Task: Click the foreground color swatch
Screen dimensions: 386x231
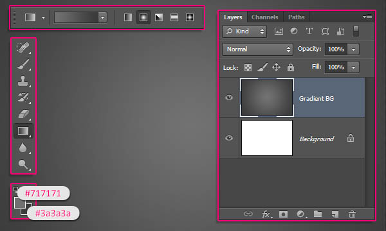Action: (x=20, y=203)
